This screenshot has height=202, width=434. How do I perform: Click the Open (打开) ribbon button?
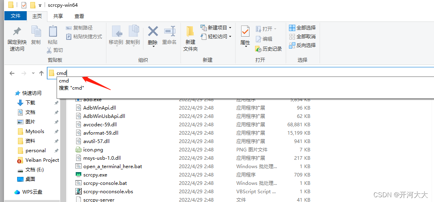(266, 29)
